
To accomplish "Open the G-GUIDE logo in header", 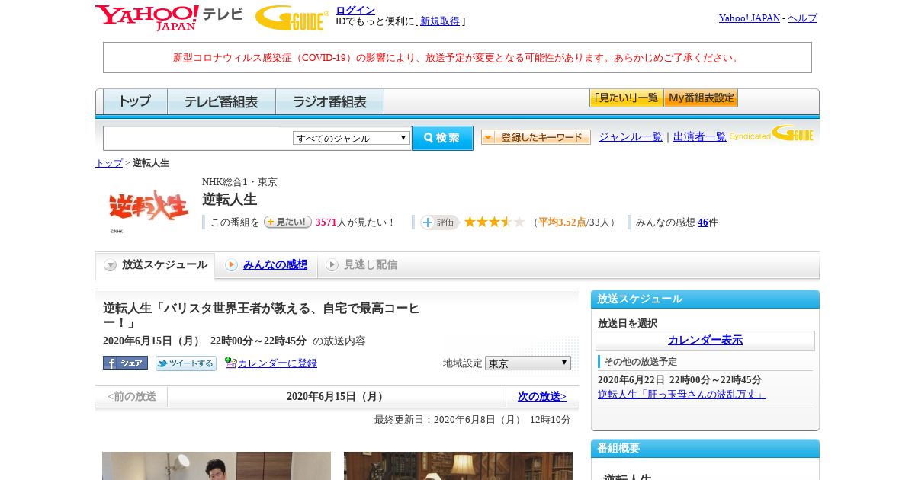I will click(292, 18).
